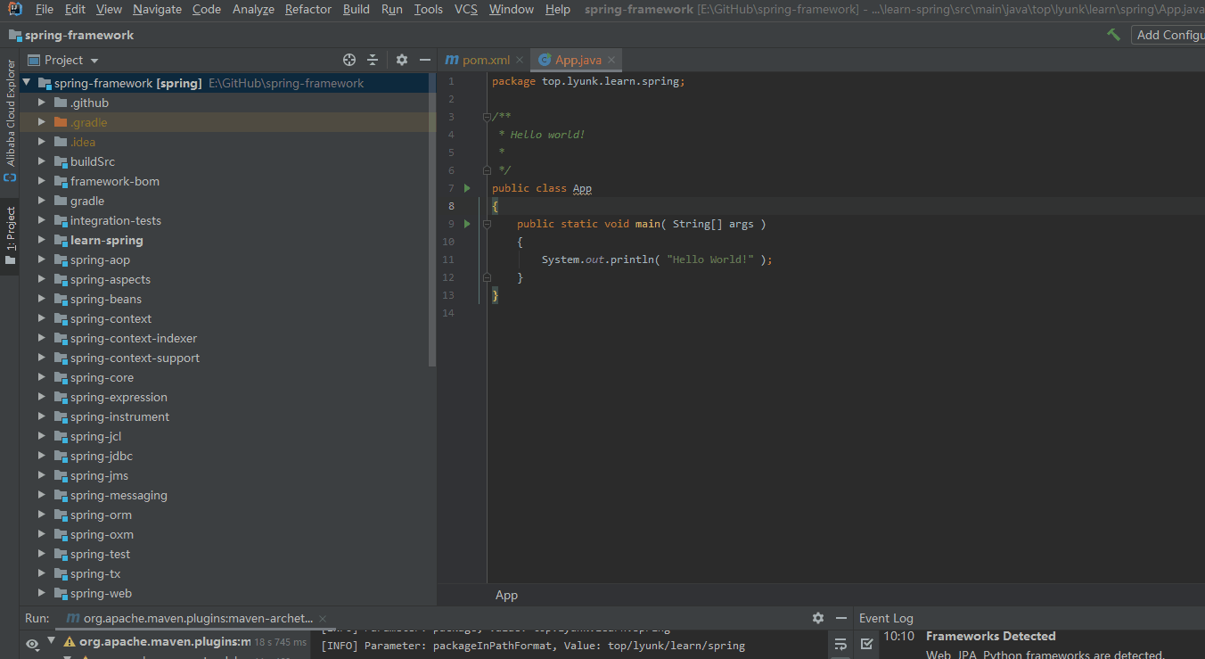The image size is (1205, 659).
Task: Click the locate/scroll from source icon
Action: coord(349,60)
